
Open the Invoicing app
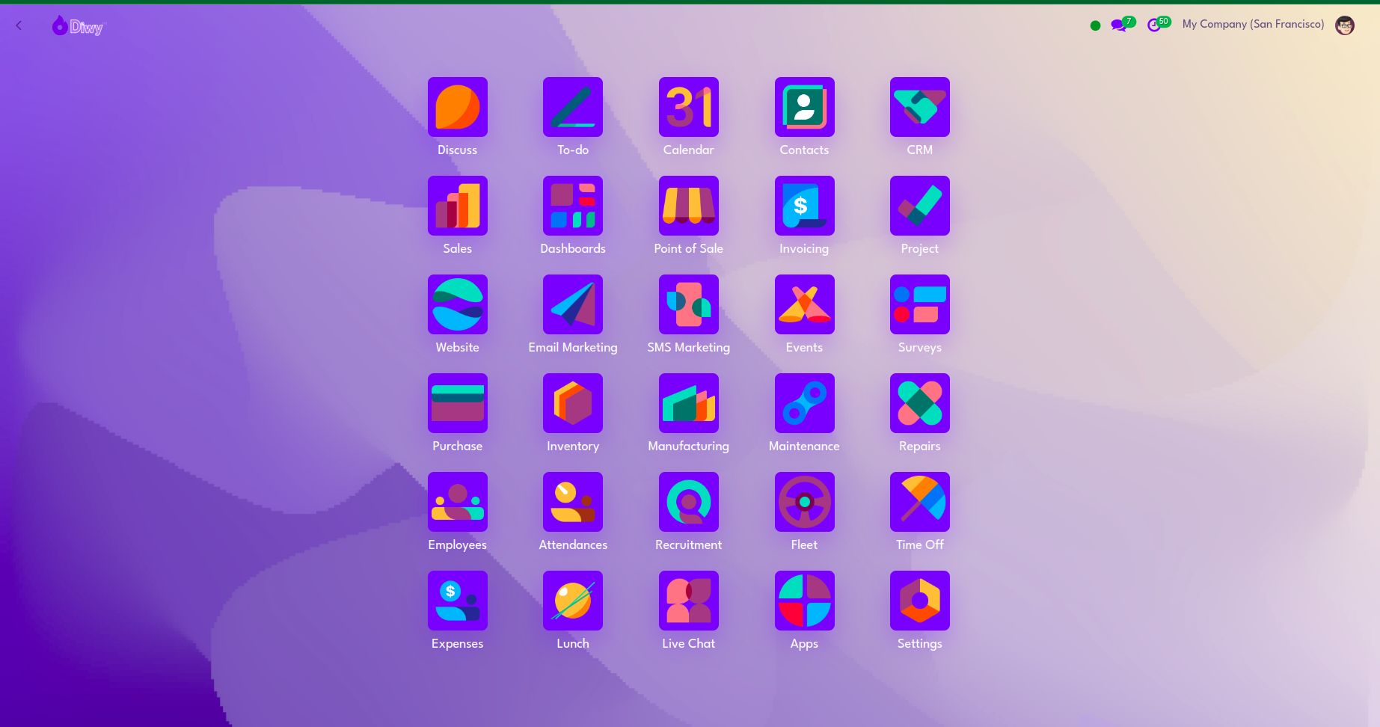(805, 206)
